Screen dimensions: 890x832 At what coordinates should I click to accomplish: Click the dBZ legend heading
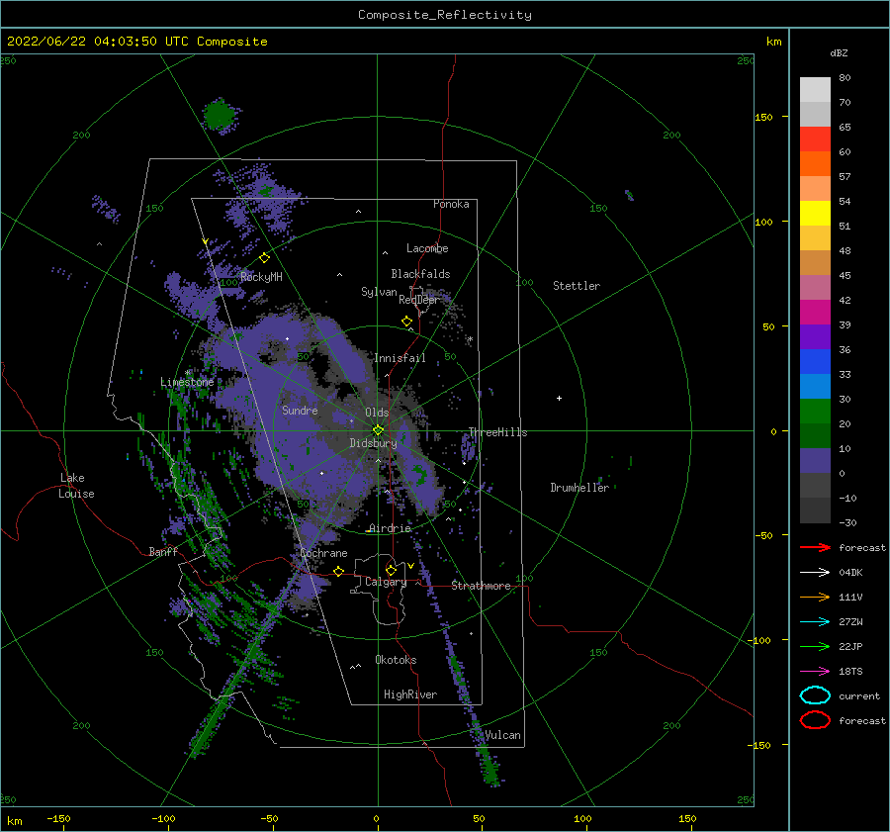click(839, 52)
